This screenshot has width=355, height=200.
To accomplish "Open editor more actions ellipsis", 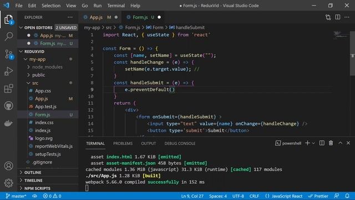I will (x=347, y=17).
